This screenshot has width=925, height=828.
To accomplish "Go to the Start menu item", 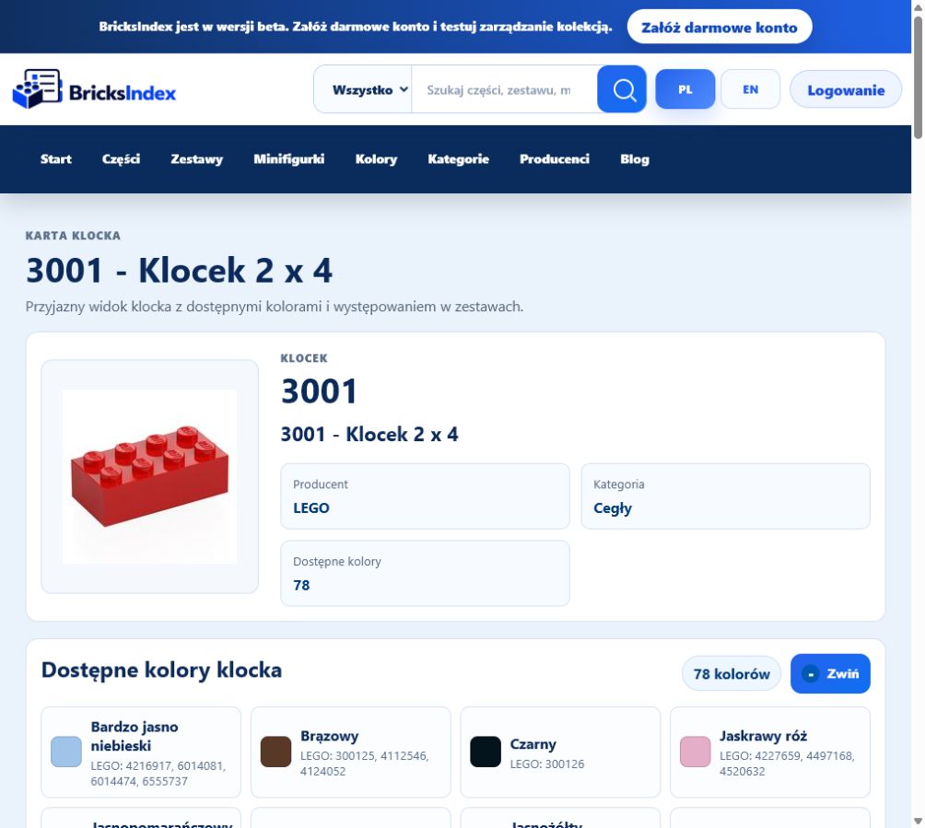I will point(56,159).
